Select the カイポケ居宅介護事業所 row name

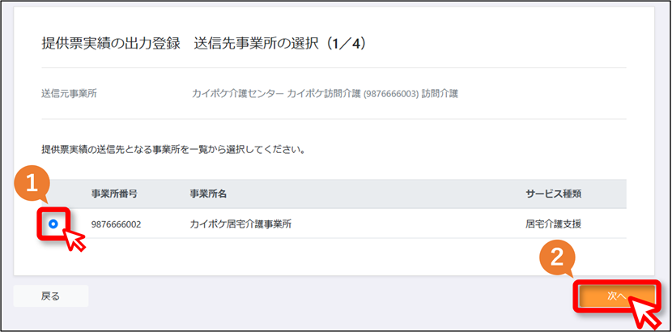click(240, 224)
